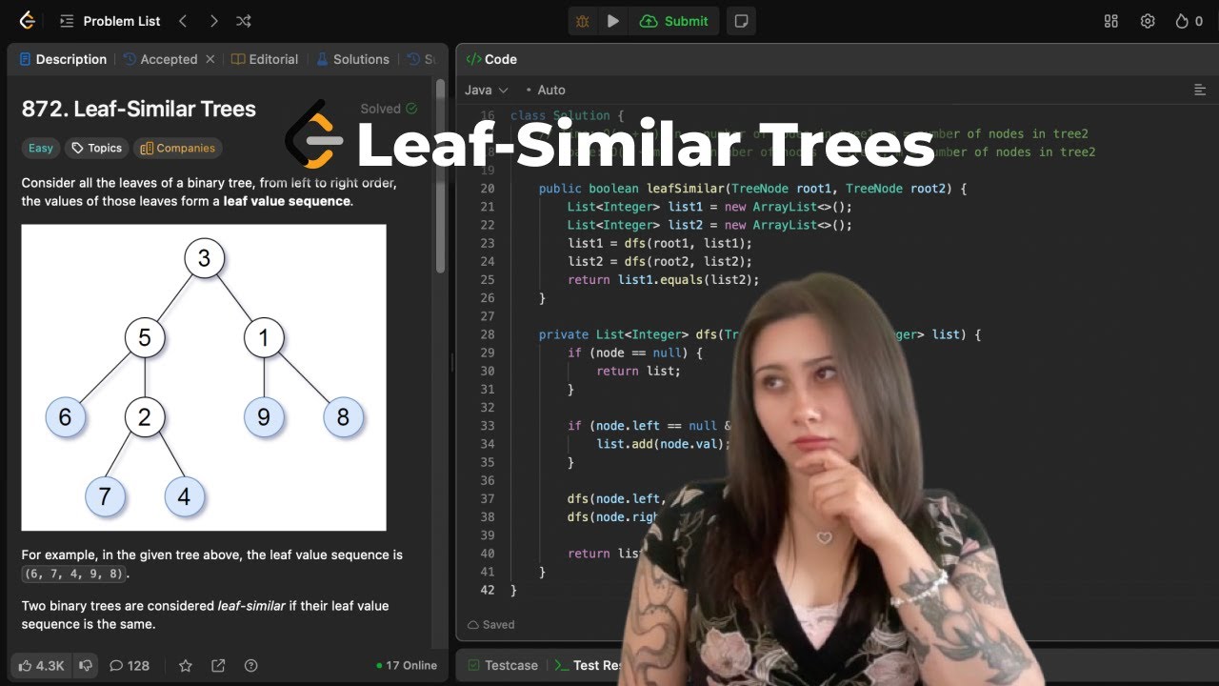Viewport: 1219px width, 686px height.
Task: Close the Accepted tab
Action: click(210, 59)
